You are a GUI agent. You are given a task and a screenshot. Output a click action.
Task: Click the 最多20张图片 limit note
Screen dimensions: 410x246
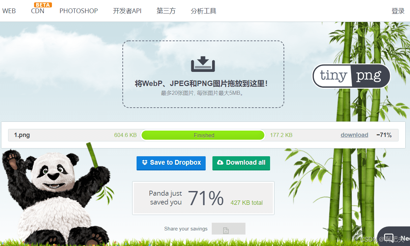coord(202,93)
